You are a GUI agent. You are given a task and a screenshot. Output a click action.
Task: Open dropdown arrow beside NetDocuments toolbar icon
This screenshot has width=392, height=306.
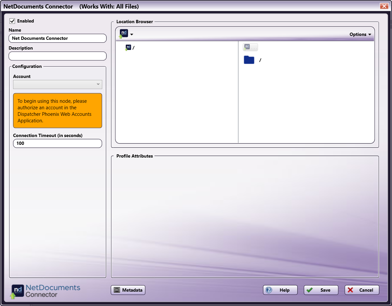pos(132,34)
